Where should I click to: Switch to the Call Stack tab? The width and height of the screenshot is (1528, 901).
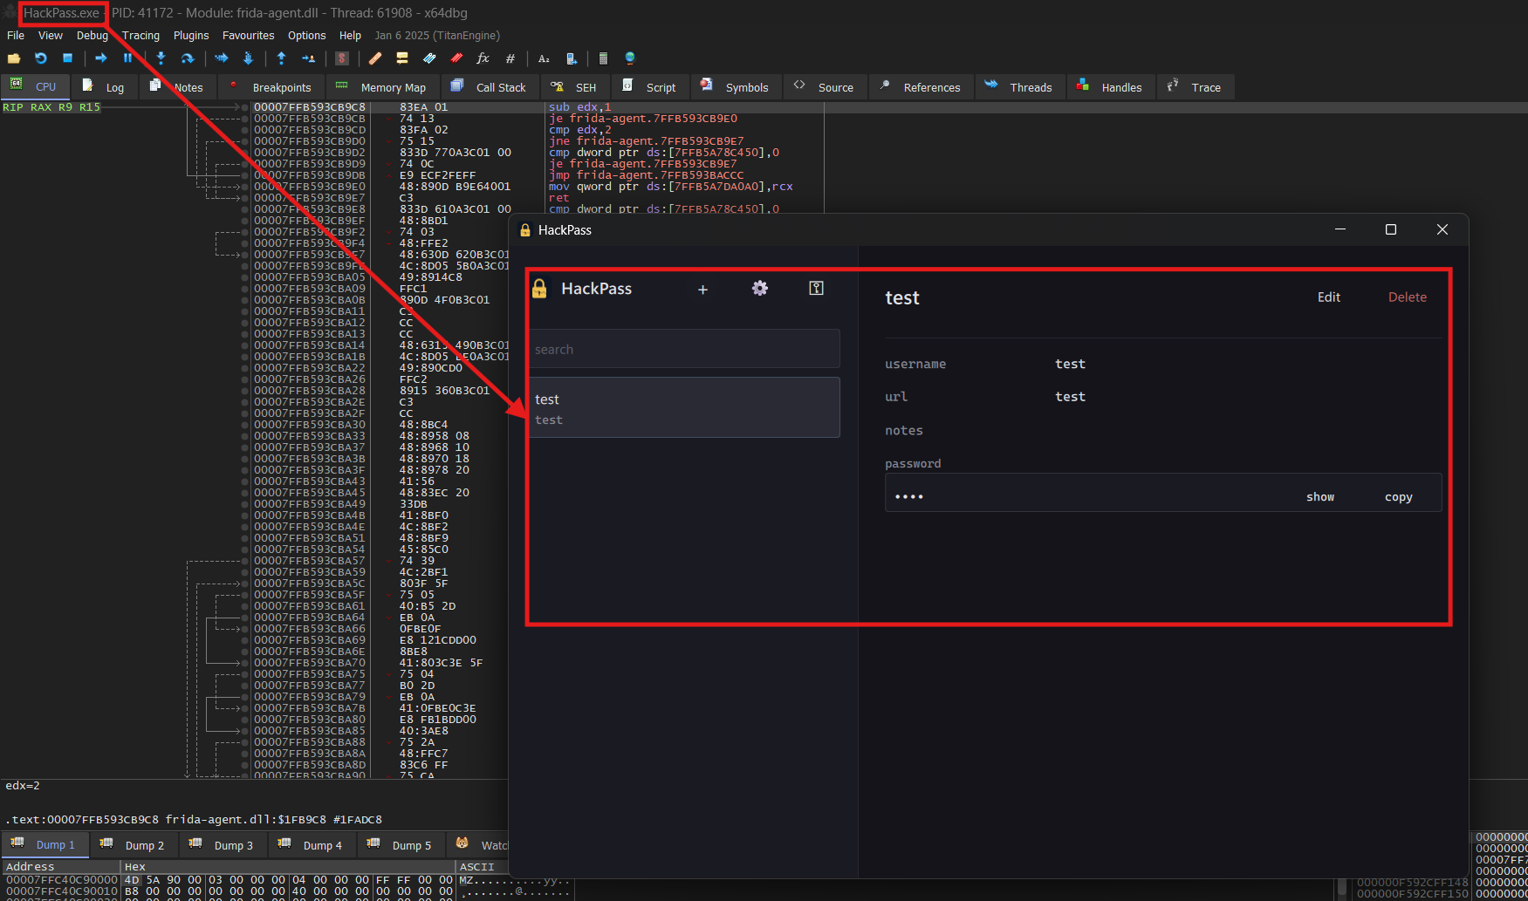(490, 87)
